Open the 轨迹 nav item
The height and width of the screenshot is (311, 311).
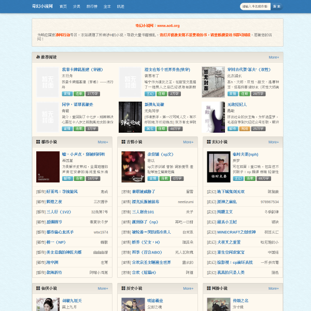point(121,7)
